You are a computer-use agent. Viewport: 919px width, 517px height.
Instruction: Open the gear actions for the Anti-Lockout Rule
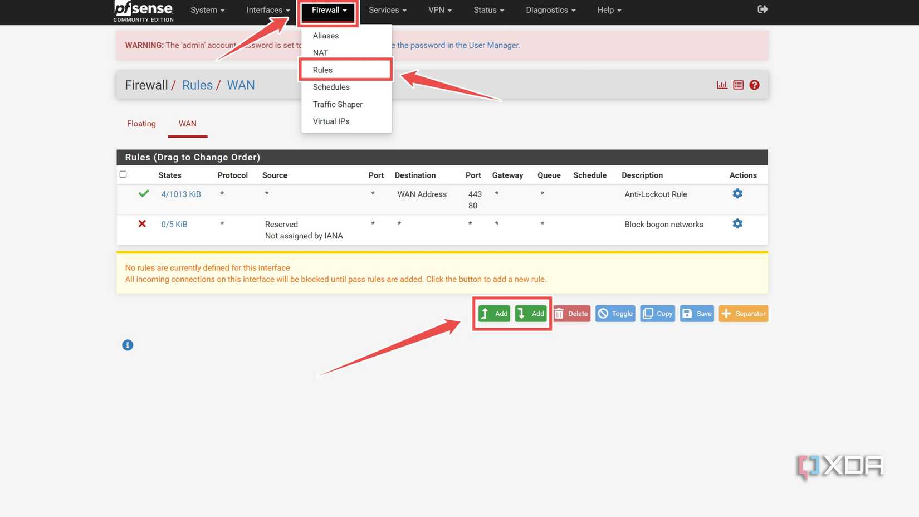tap(737, 193)
